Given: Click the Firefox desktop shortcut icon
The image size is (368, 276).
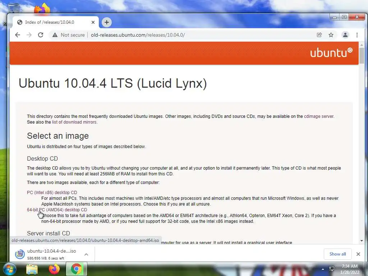Looking at the screenshot, I should pyautogui.click(x=42, y=9).
